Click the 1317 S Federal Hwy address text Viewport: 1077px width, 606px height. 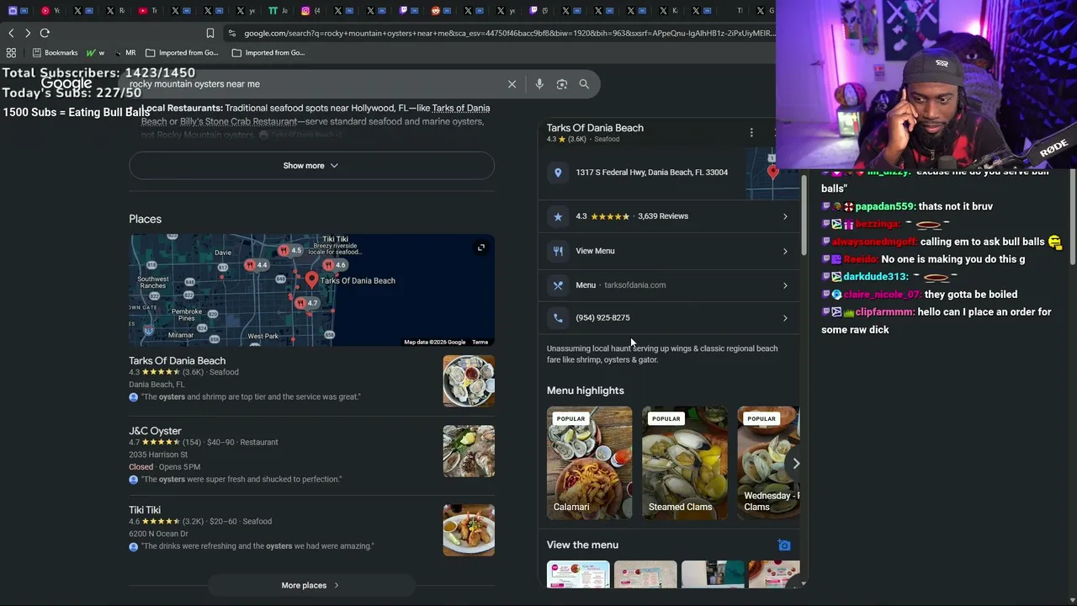coord(652,173)
